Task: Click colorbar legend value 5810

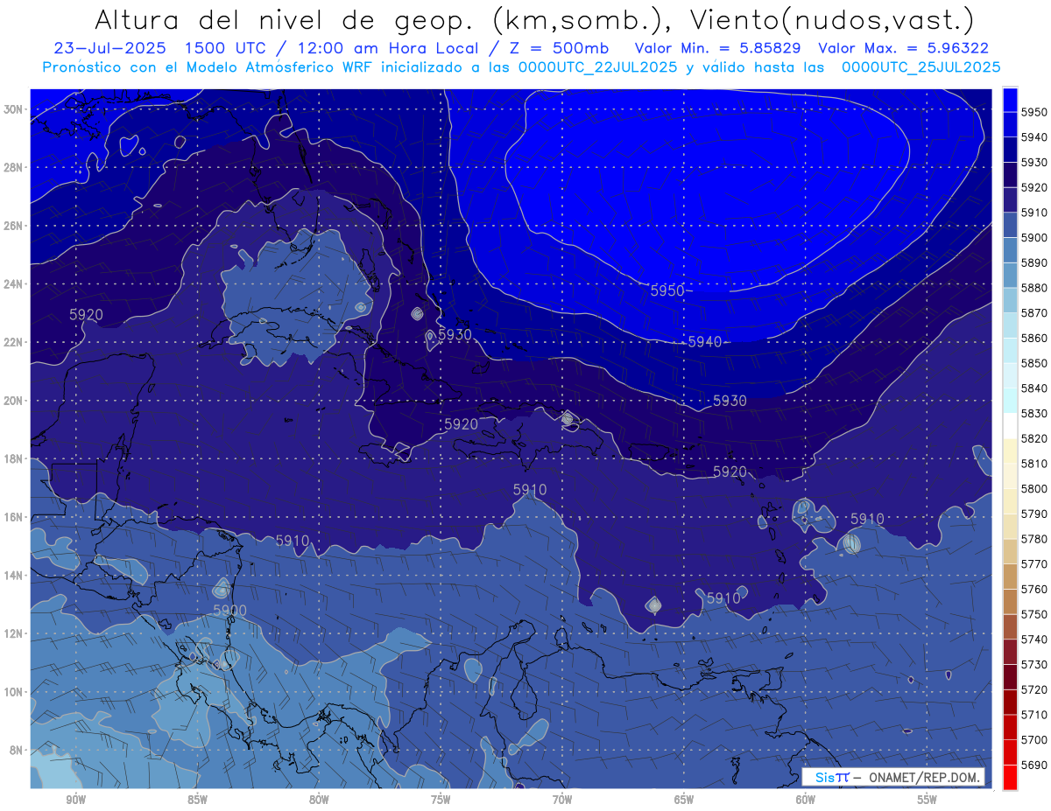Action: (x=1034, y=463)
